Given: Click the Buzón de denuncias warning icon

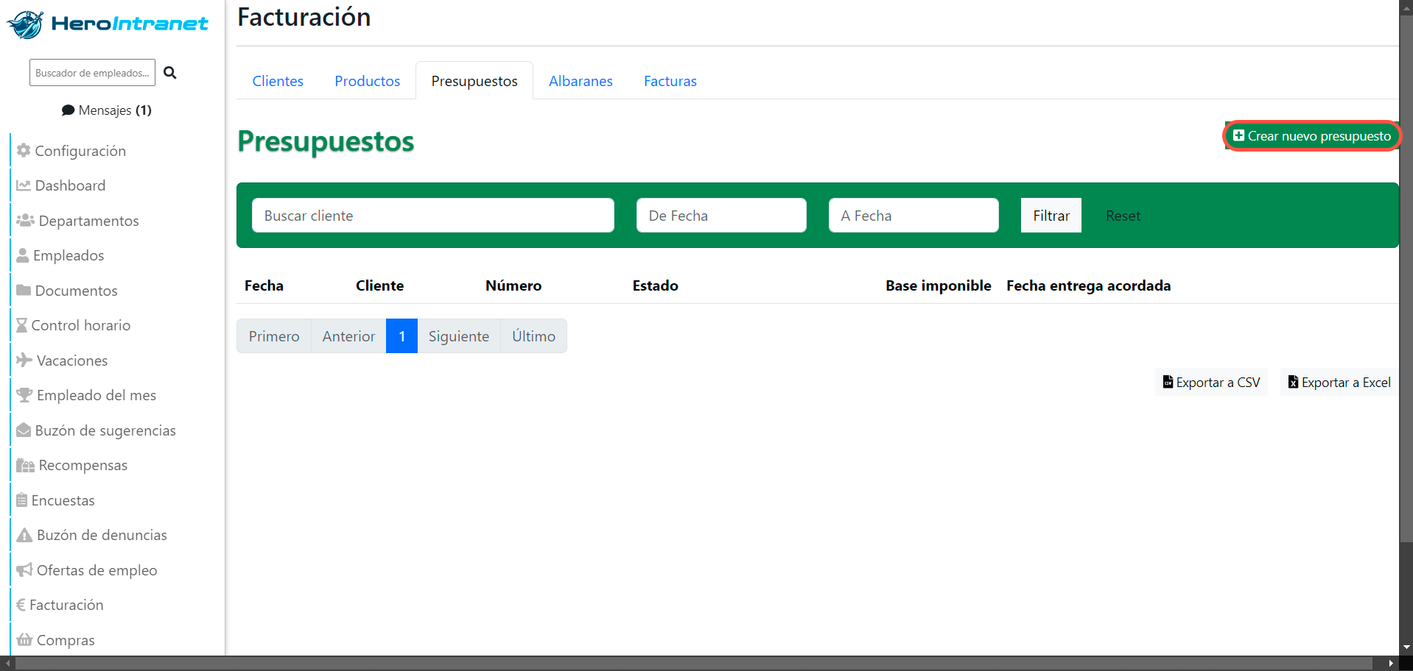Looking at the screenshot, I should 24,535.
